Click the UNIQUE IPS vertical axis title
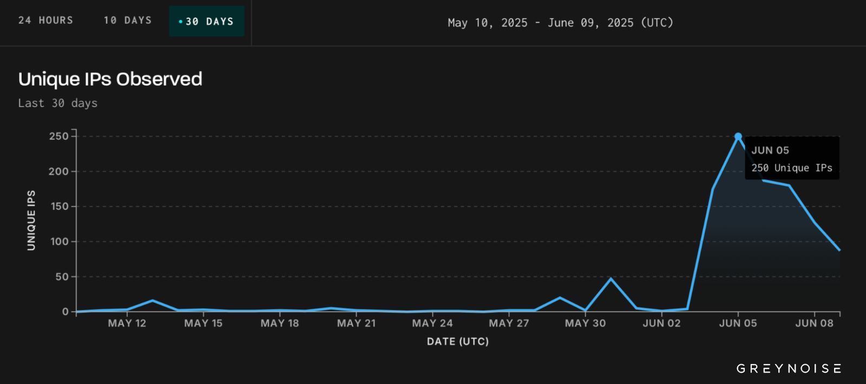This screenshot has height=384, width=866. click(x=31, y=220)
